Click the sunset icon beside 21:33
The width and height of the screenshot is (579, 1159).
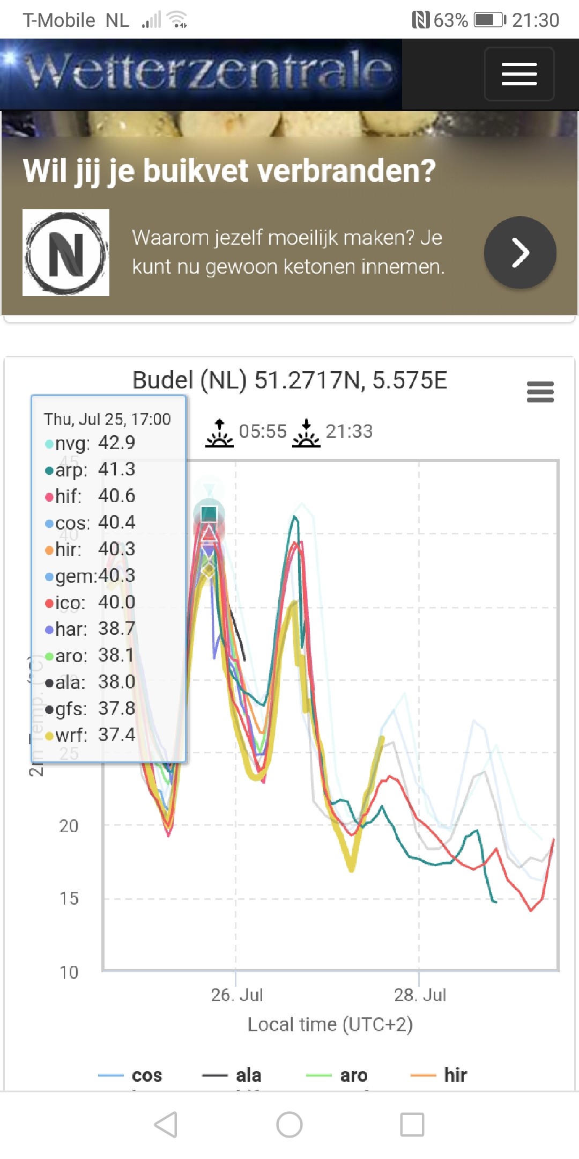pyautogui.click(x=306, y=434)
